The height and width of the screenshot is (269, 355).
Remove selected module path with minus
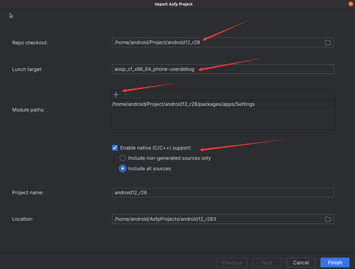coord(126,95)
